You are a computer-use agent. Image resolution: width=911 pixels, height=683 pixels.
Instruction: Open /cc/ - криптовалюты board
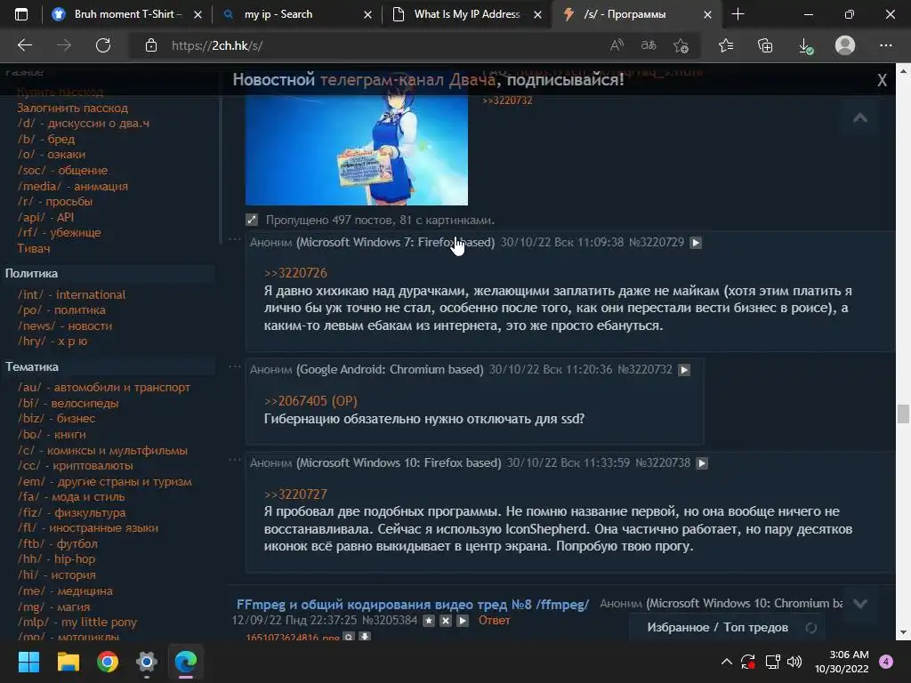(x=75, y=466)
